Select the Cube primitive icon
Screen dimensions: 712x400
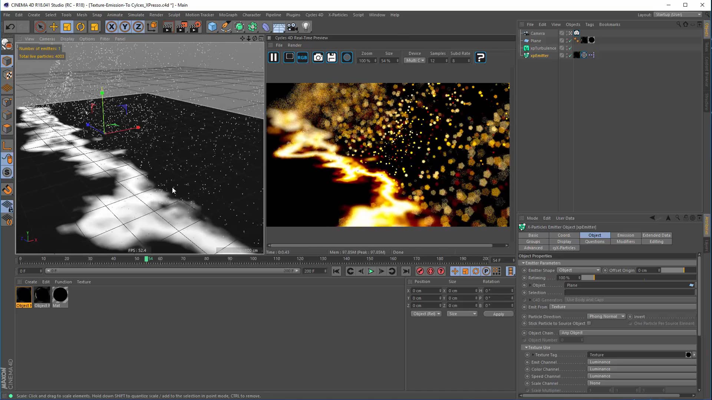pos(212,27)
